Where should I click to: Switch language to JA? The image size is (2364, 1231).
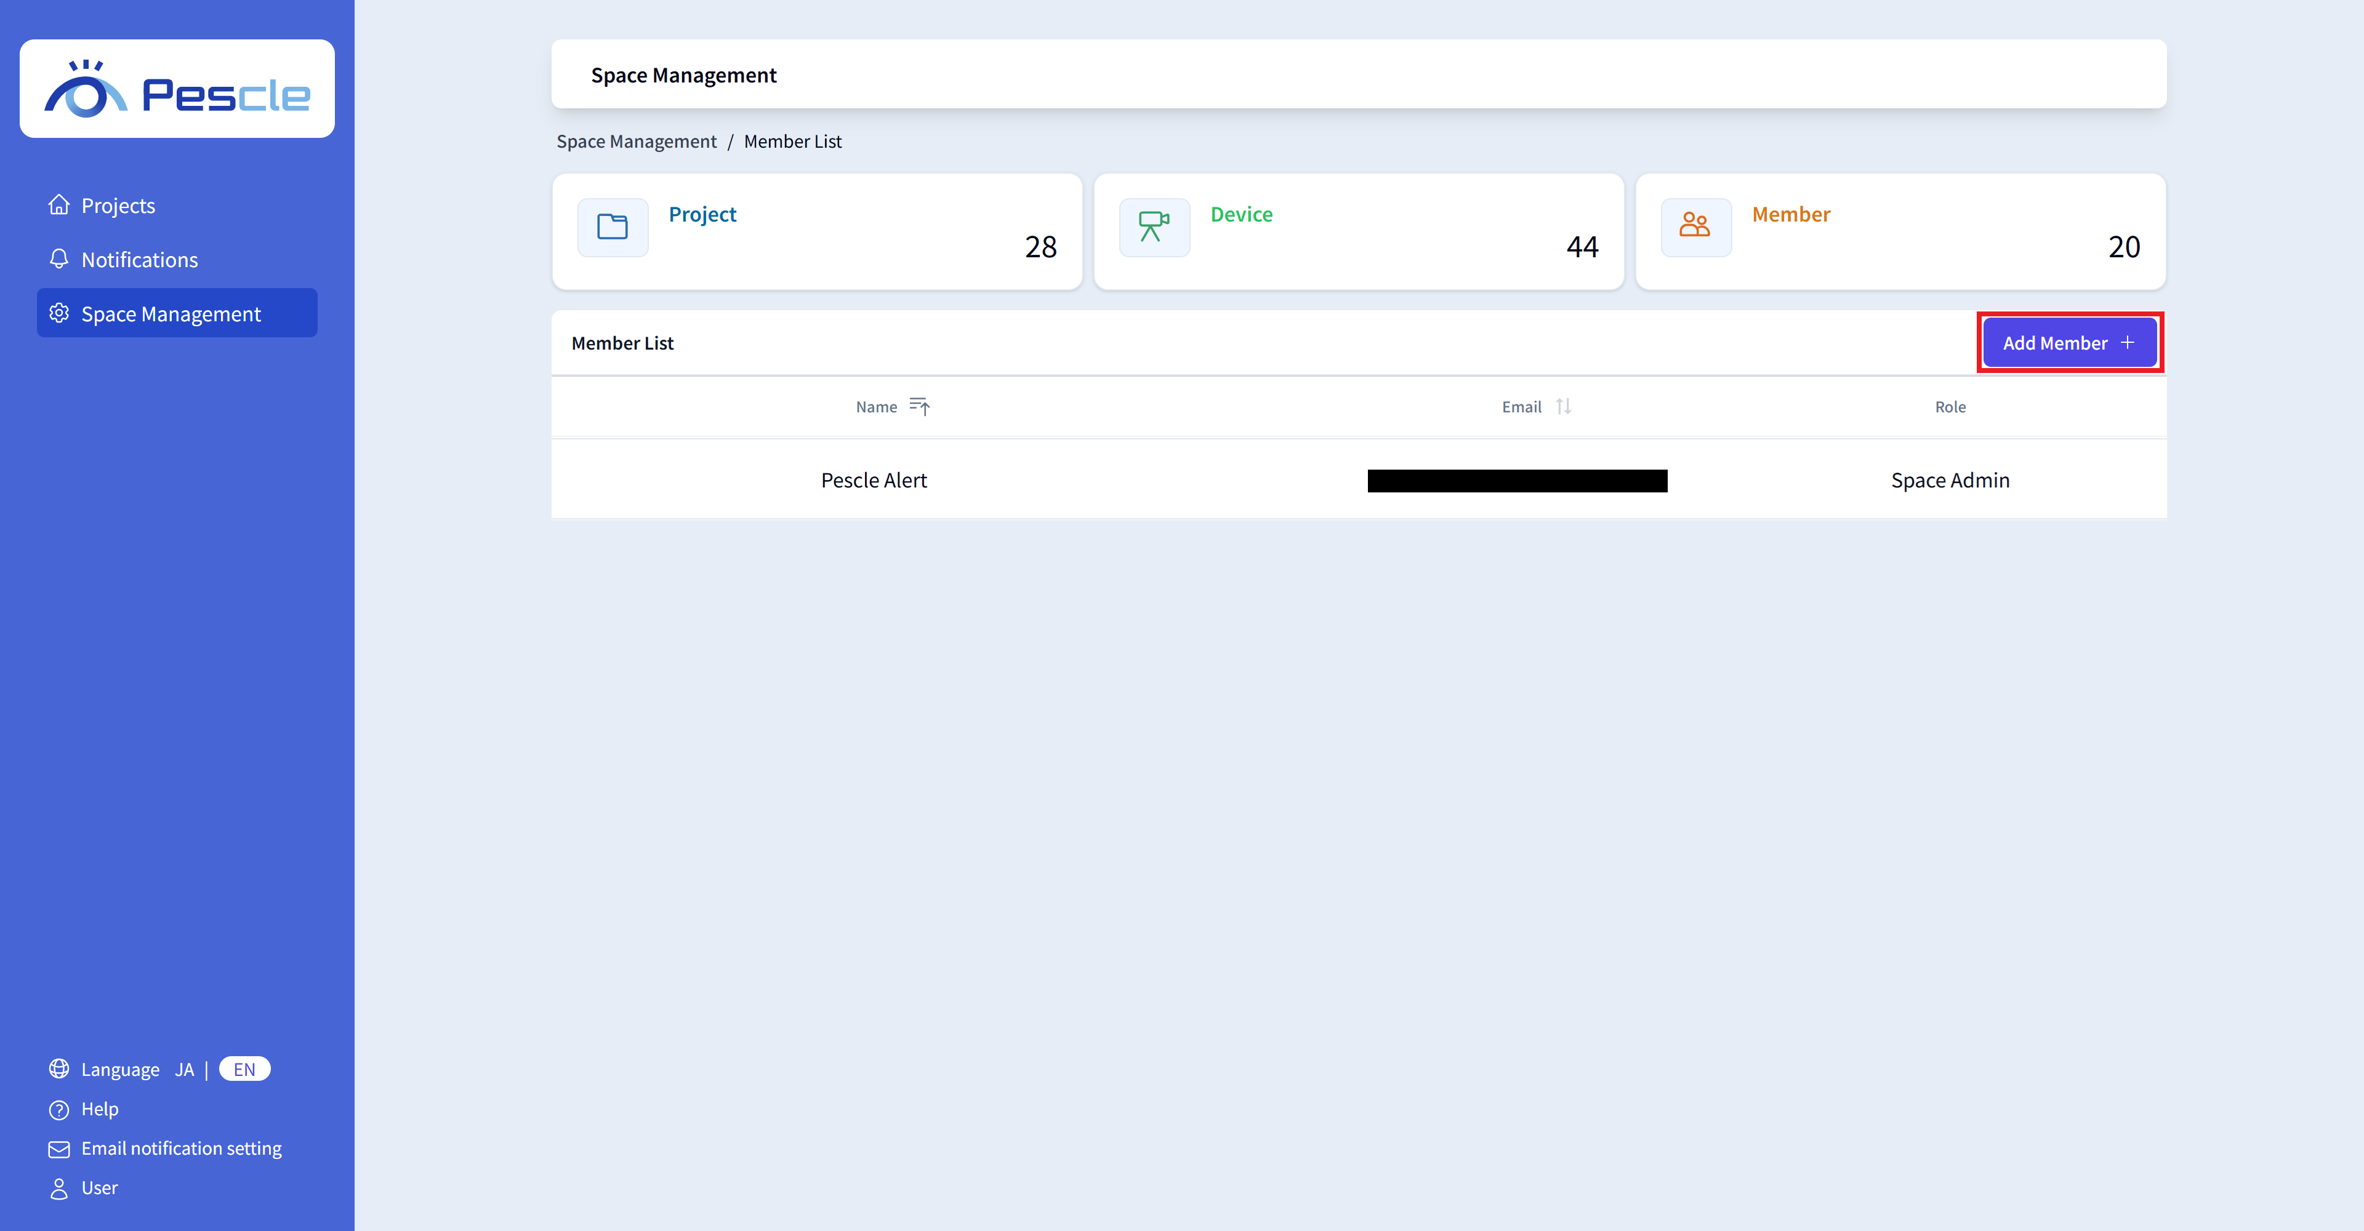click(185, 1070)
